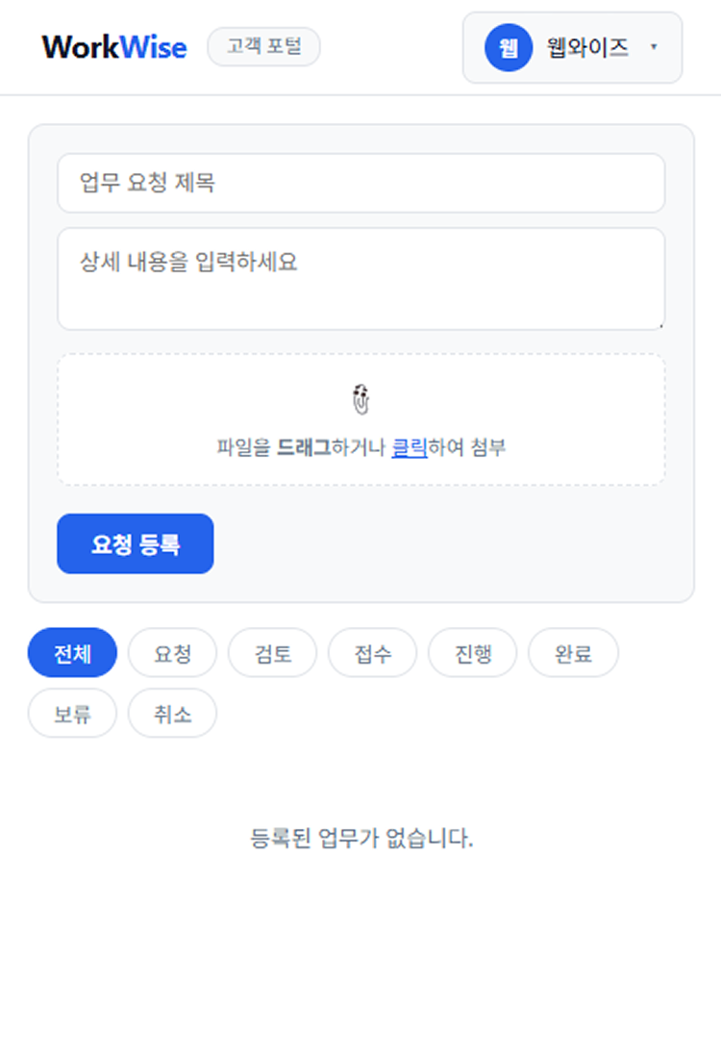Click the 상세 내용을 입력하세요 text area
Viewport: 721px width, 1058px height.
tap(360, 279)
